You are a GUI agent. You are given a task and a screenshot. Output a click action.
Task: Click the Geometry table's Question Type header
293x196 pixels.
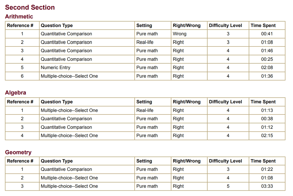pos(57,161)
